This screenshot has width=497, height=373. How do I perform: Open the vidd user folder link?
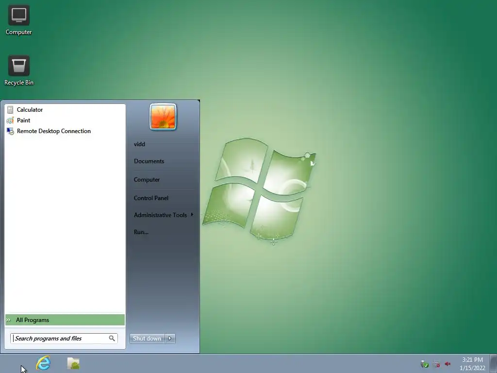[x=139, y=144]
